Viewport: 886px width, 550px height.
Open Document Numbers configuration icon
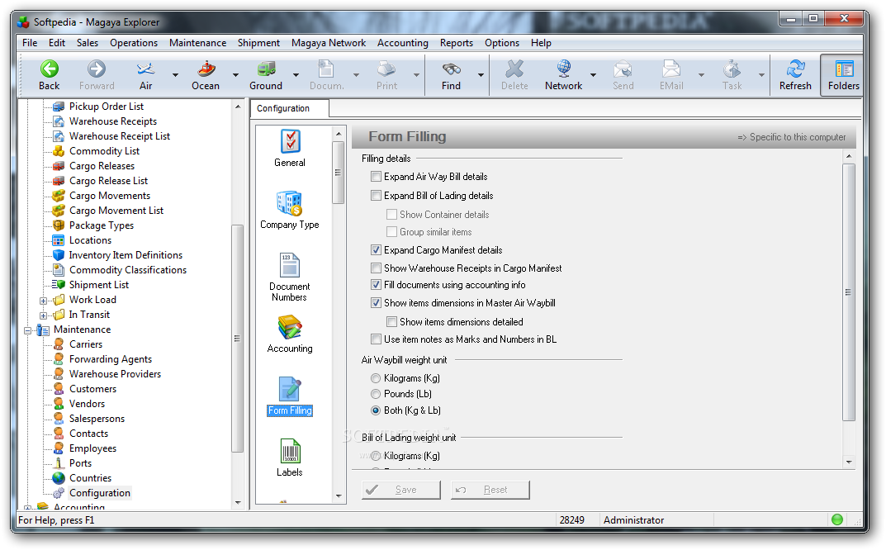pyautogui.click(x=290, y=266)
